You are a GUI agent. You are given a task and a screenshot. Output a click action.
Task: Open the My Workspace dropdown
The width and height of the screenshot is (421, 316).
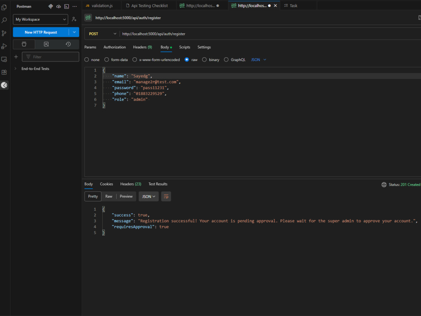40,19
